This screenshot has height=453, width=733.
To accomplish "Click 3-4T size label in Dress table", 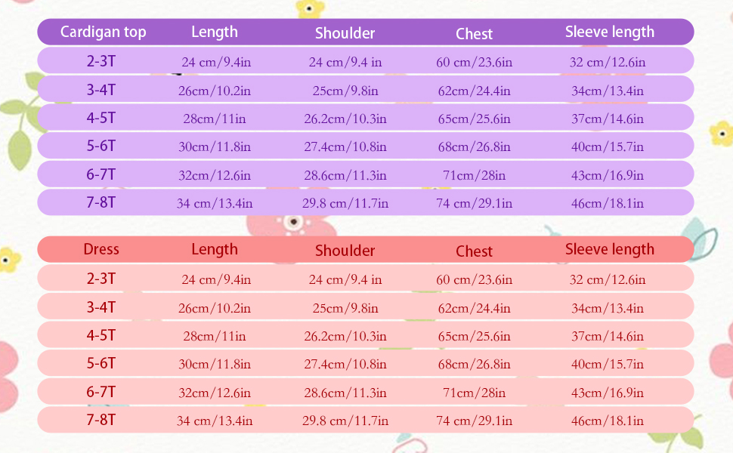I will pos(101,307).
